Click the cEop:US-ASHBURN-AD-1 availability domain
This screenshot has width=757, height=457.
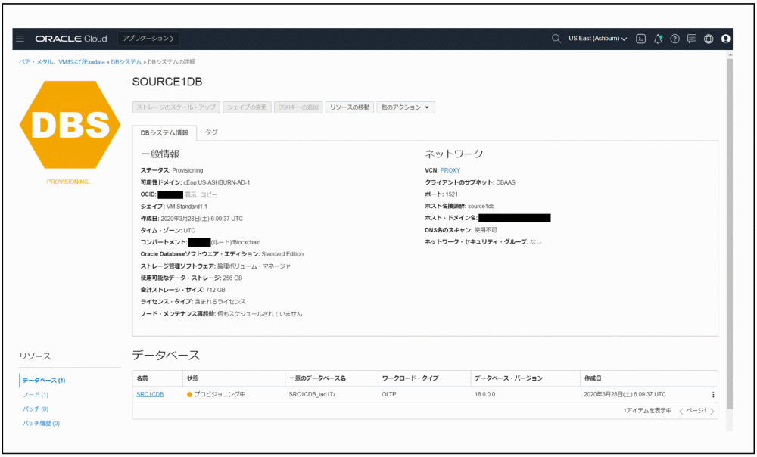point(217,183)
